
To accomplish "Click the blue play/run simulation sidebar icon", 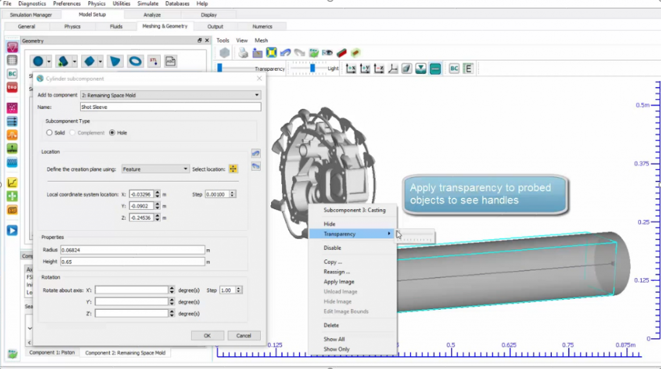I will coord(12,231).
